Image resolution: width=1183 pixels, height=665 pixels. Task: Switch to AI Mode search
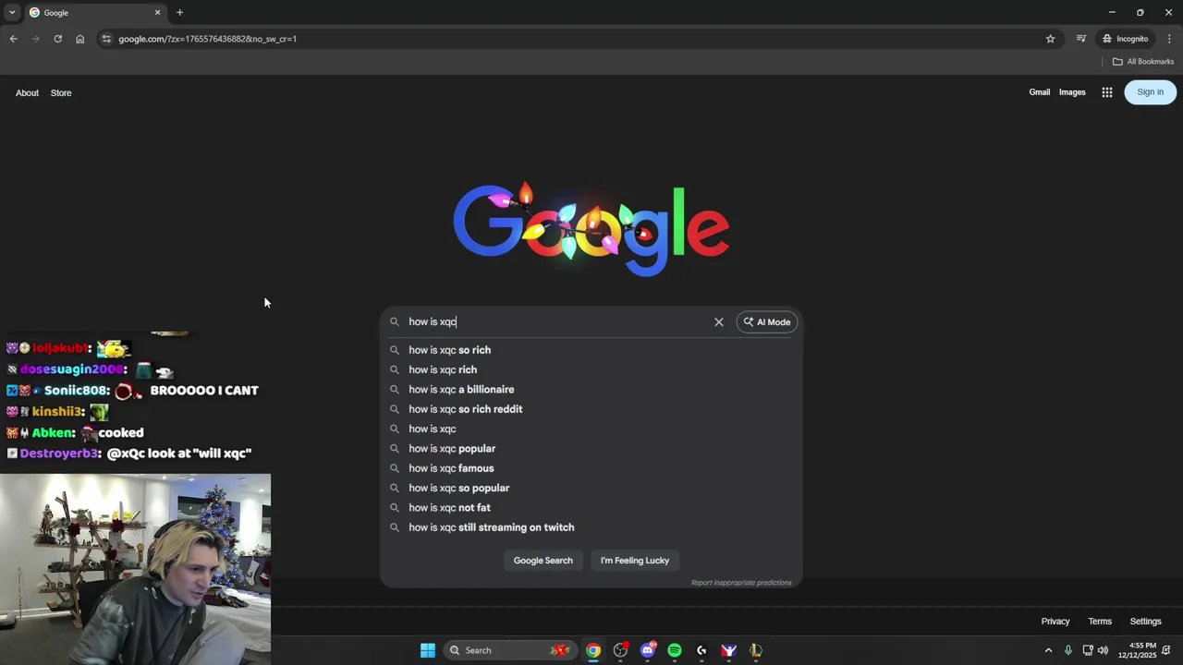click(766, 321)
